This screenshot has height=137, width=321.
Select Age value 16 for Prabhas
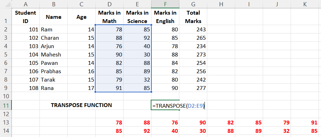[x=82, y=71]
